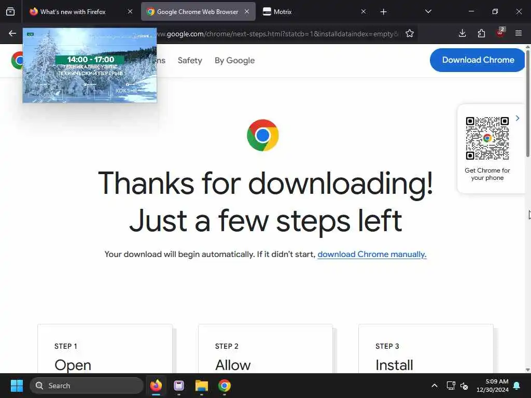
Task: Close the What's new with Firefox tab
Action: pos(130,11)
